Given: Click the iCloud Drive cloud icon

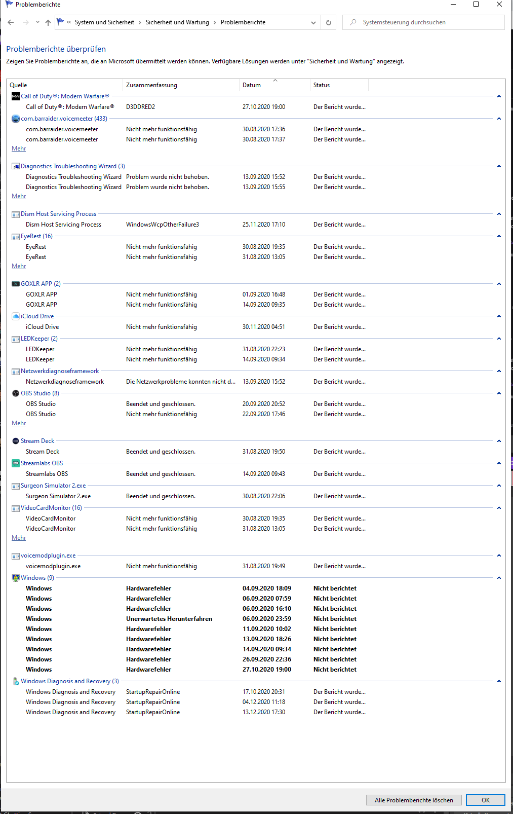Looking at the screenshot, I should pyautogui.click(x=16, y=316).
